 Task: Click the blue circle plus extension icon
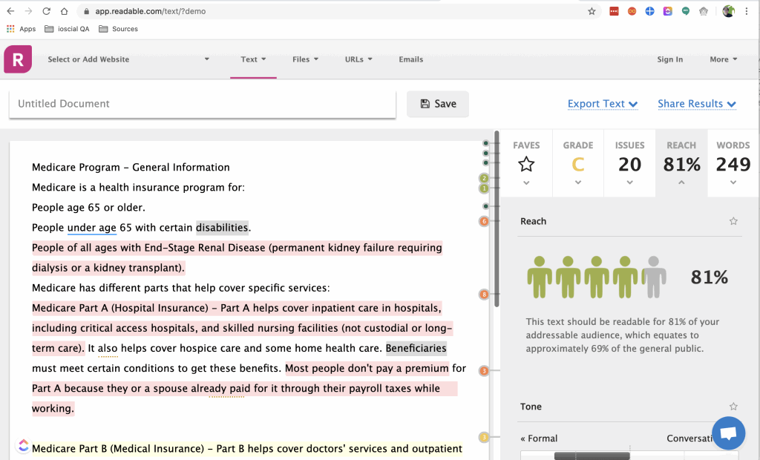[650, 11]
